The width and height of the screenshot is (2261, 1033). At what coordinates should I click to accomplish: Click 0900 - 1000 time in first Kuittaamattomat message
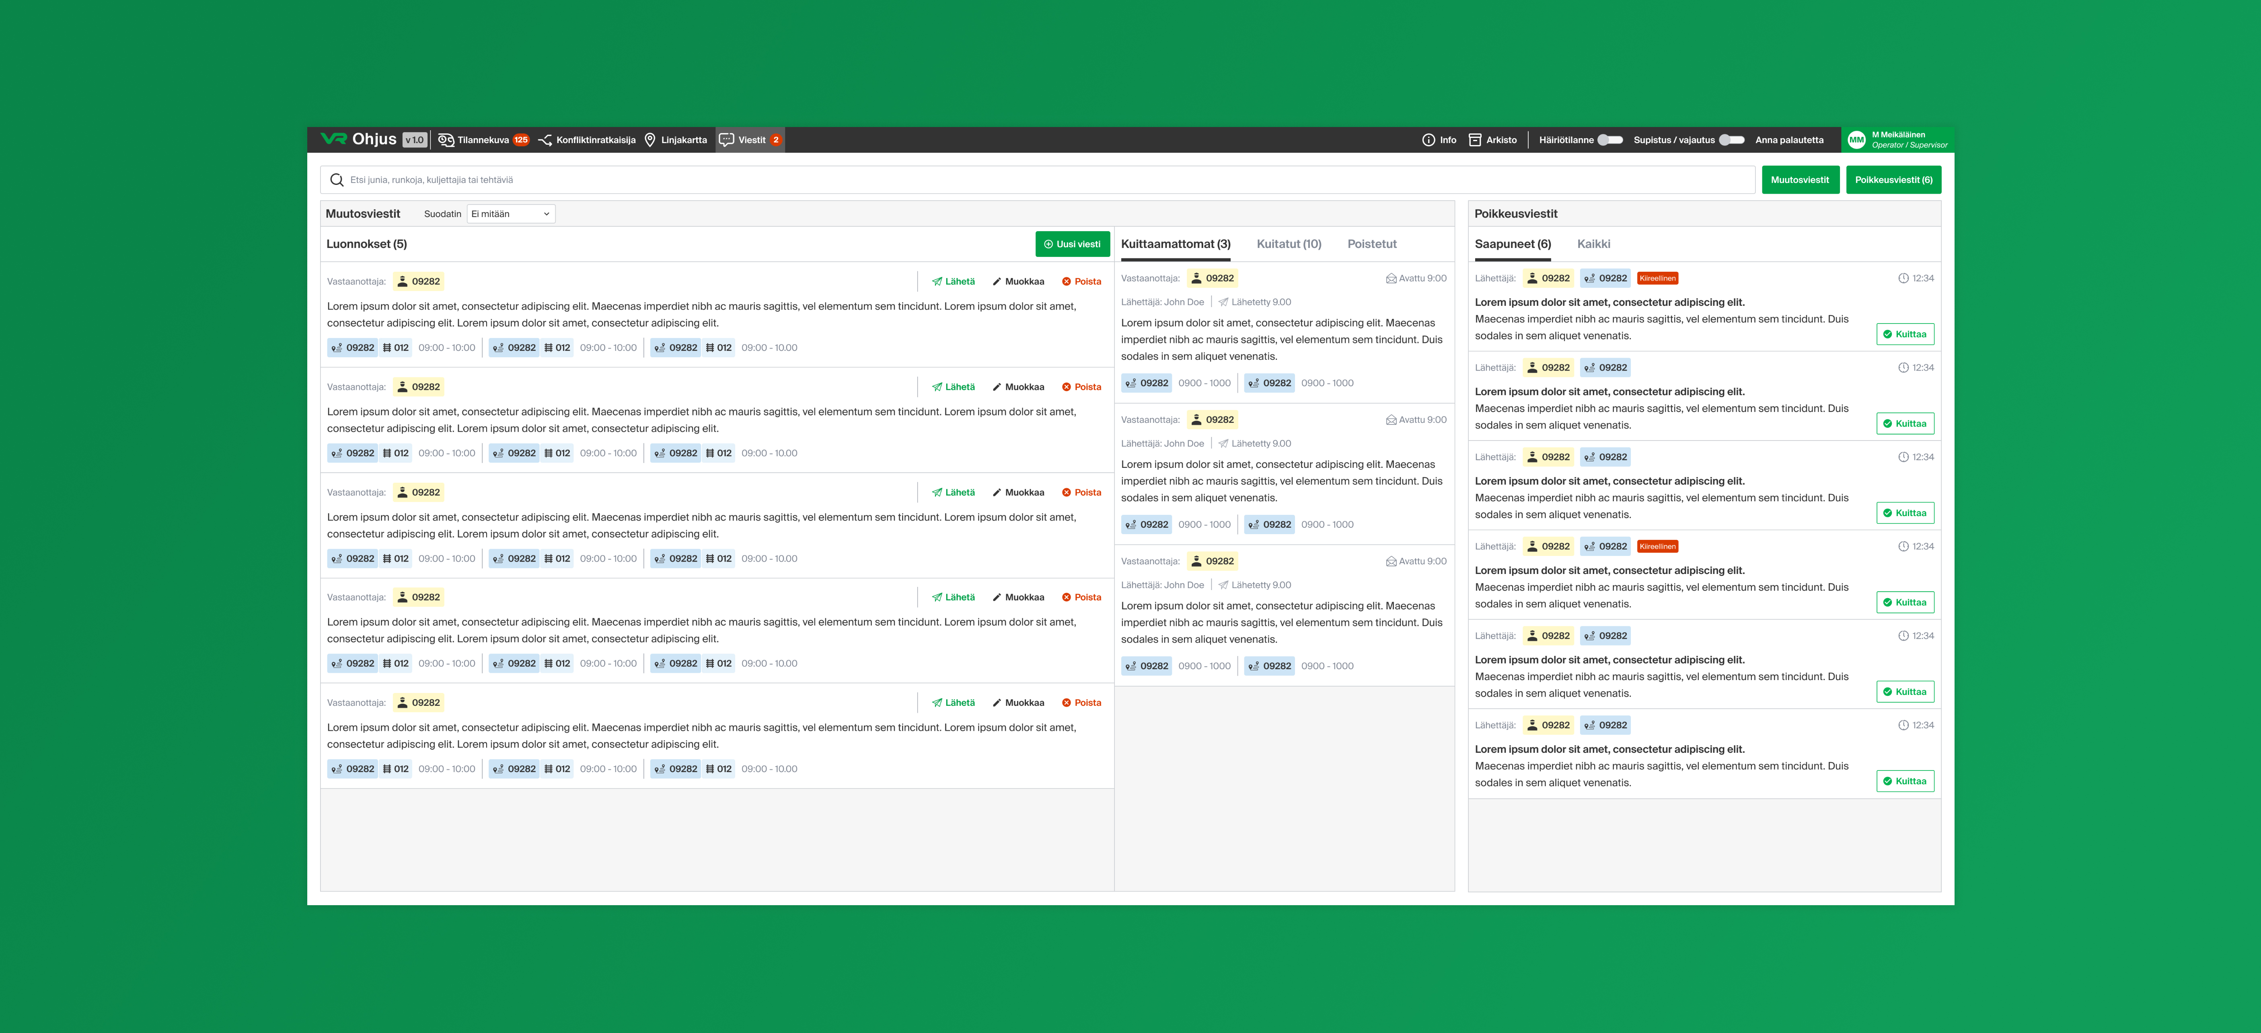[x=1204, y=383]
